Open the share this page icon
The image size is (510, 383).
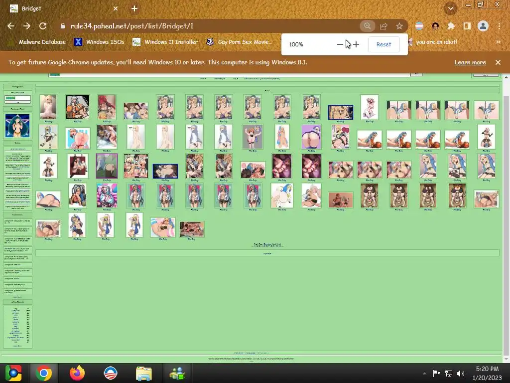click(x=383, y=26)
